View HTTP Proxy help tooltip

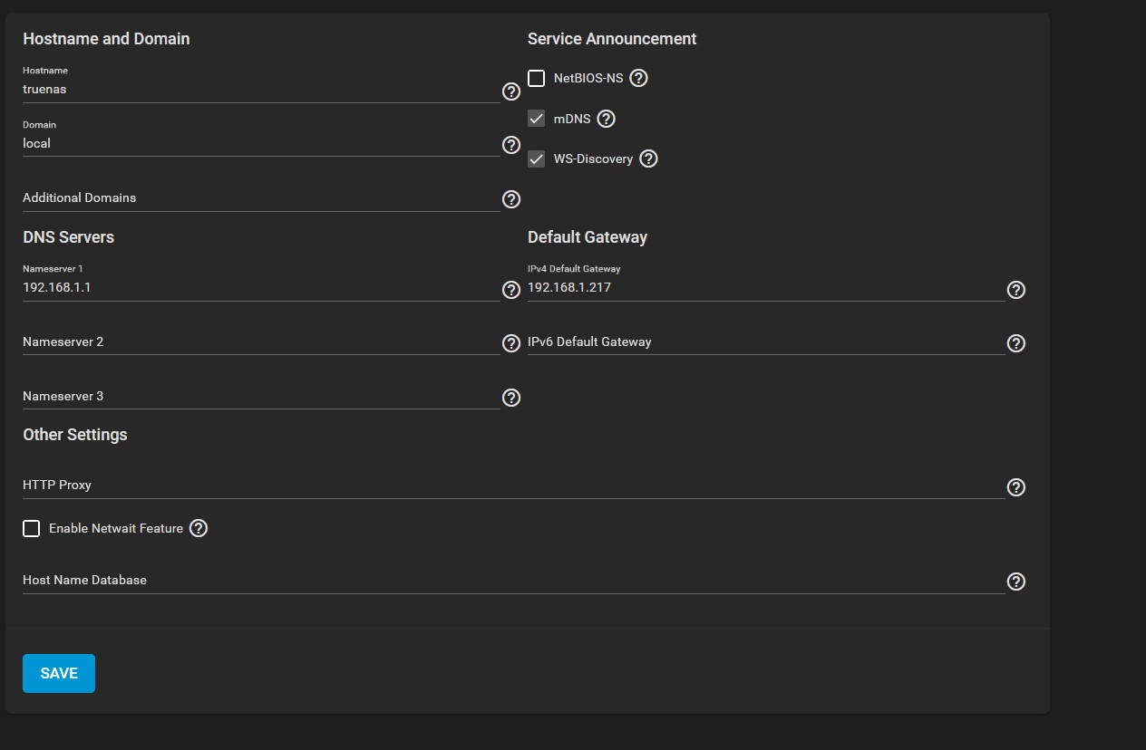pyautogui.click(x=1016, y=487)
